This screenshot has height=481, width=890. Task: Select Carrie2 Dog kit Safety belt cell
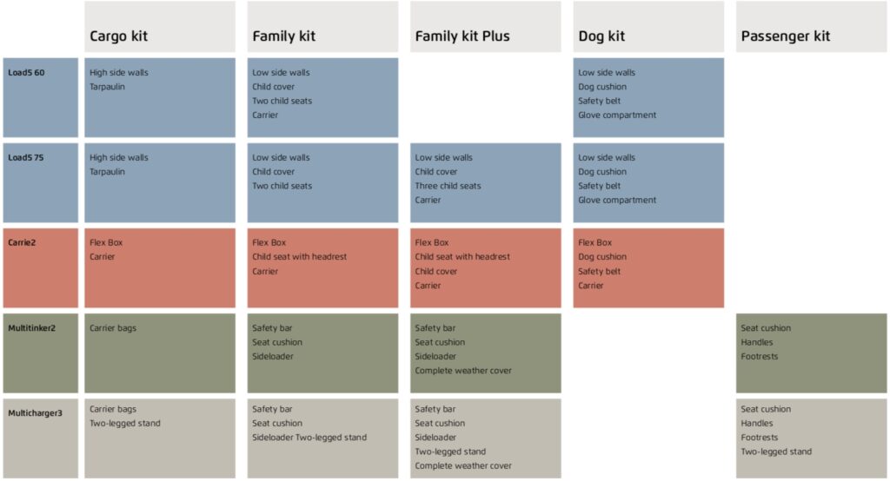648,267
